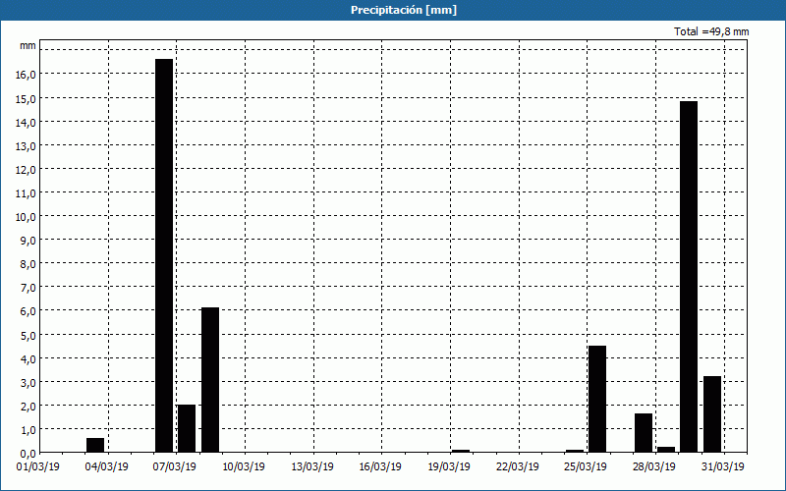Click the y-axis label "3,0"
Image resolution: width=786 pixels, height=491 pixels.
click(x=28, y=382)
